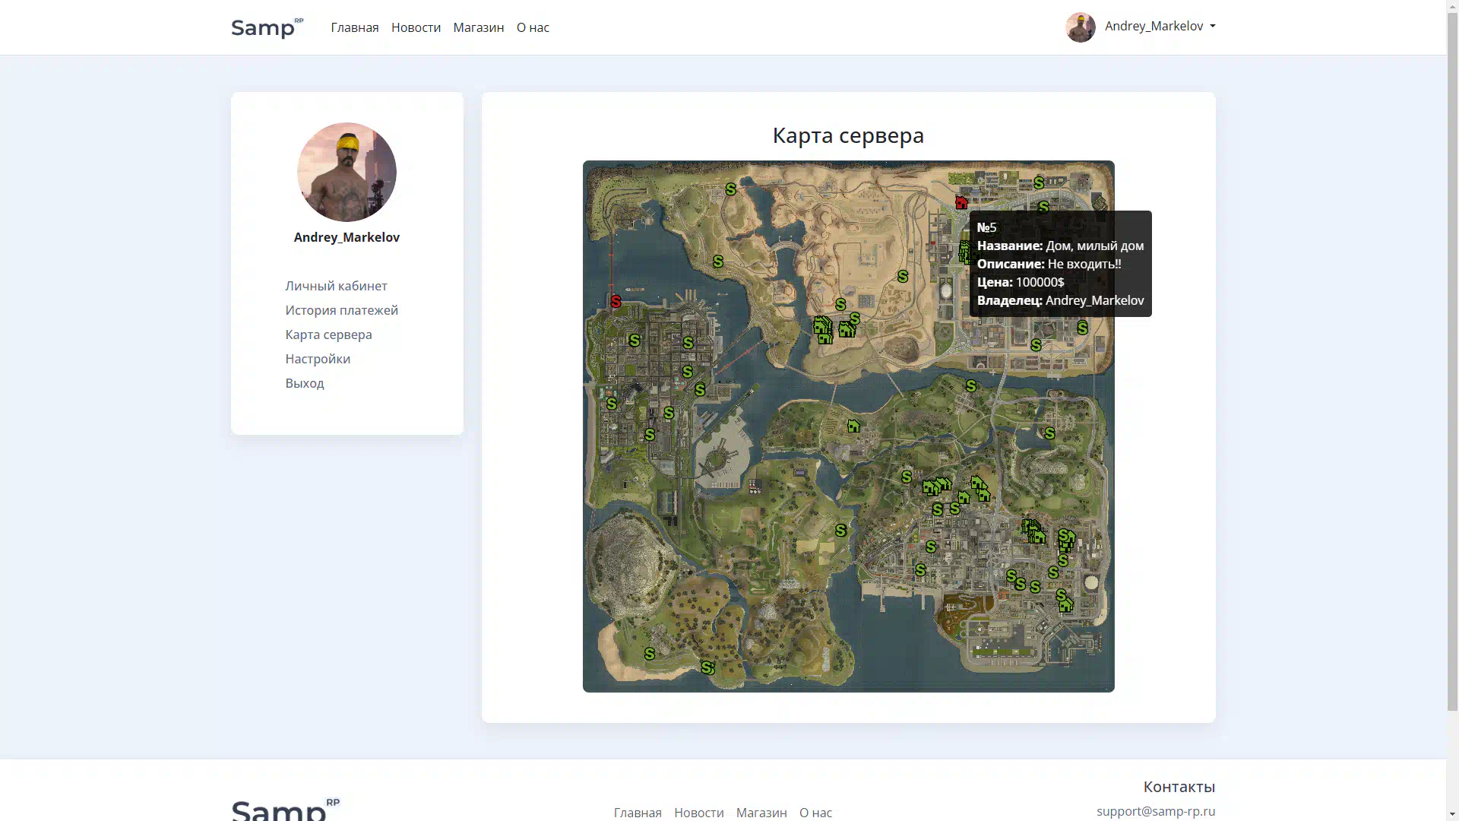Open the Главная page from top navigation

pos(354,27)
